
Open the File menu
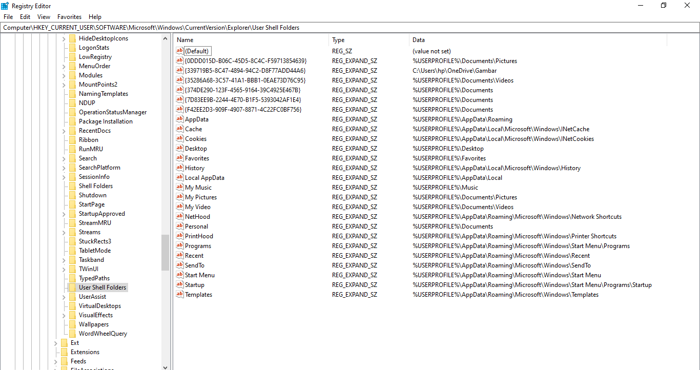point(8,17)
